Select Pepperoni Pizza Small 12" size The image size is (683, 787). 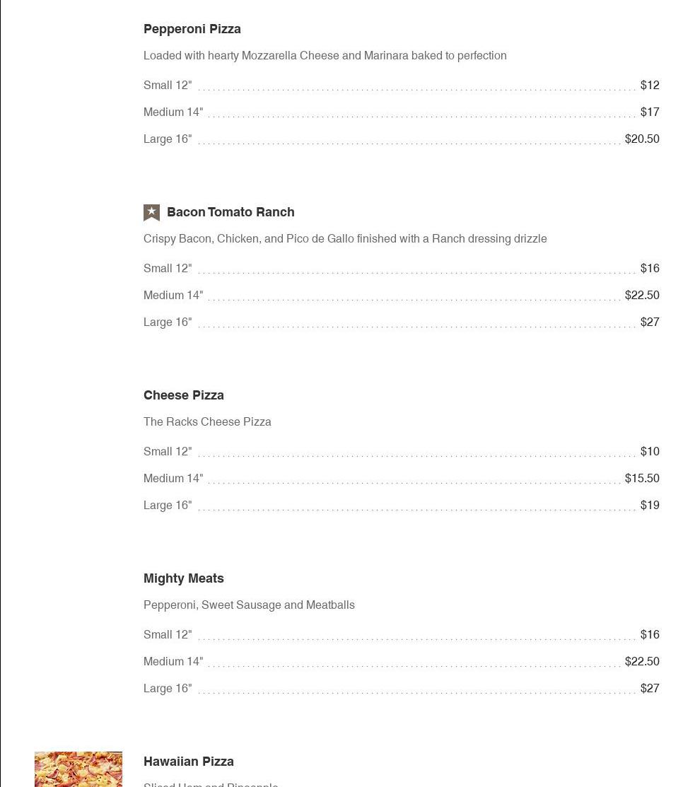[x=168, y=86]
